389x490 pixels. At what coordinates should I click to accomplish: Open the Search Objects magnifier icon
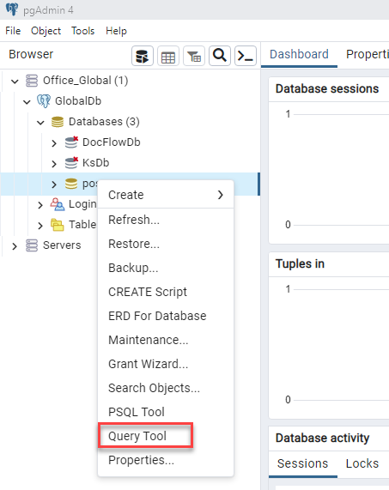coord(220,56)
